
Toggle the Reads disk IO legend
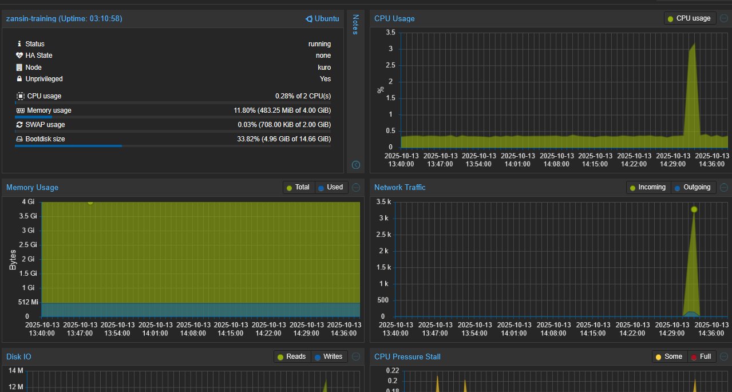(x=292, y=357)
